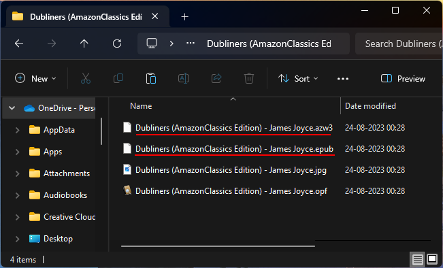Click the Search Dubliners input box

tap(399, 44)
